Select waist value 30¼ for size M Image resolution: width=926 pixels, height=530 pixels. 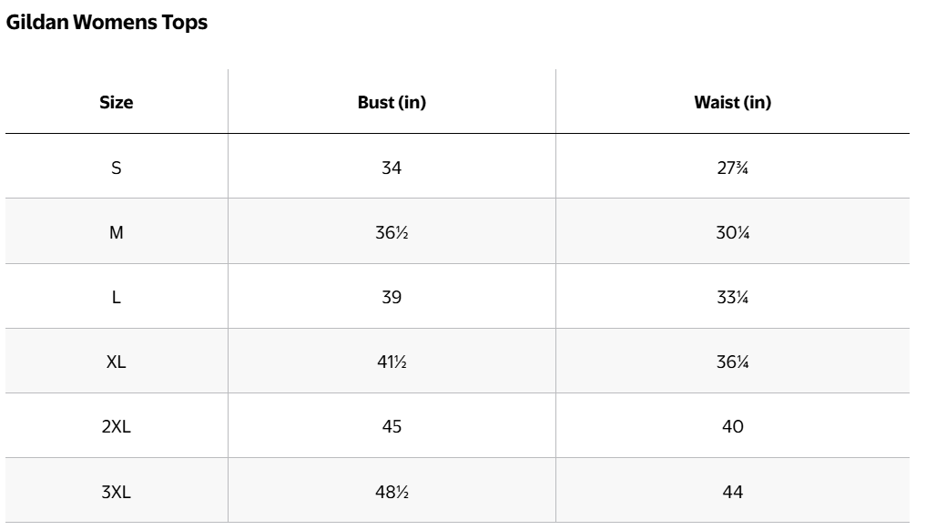[732, 232]
